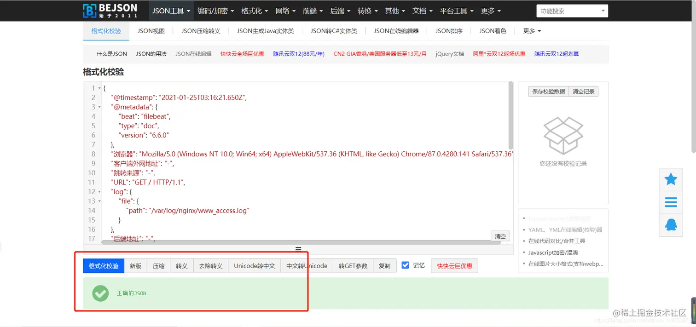Screen dimensions: 696x327
Task: Collapse the @metadata fold arrow on line 3
Action: (99, 107)
